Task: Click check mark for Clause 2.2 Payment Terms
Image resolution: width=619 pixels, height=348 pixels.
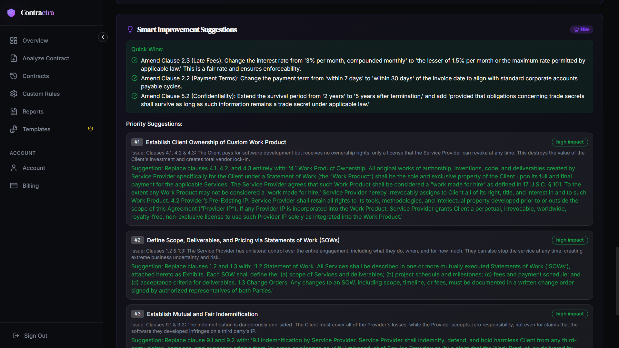Action: coord(135,78)
